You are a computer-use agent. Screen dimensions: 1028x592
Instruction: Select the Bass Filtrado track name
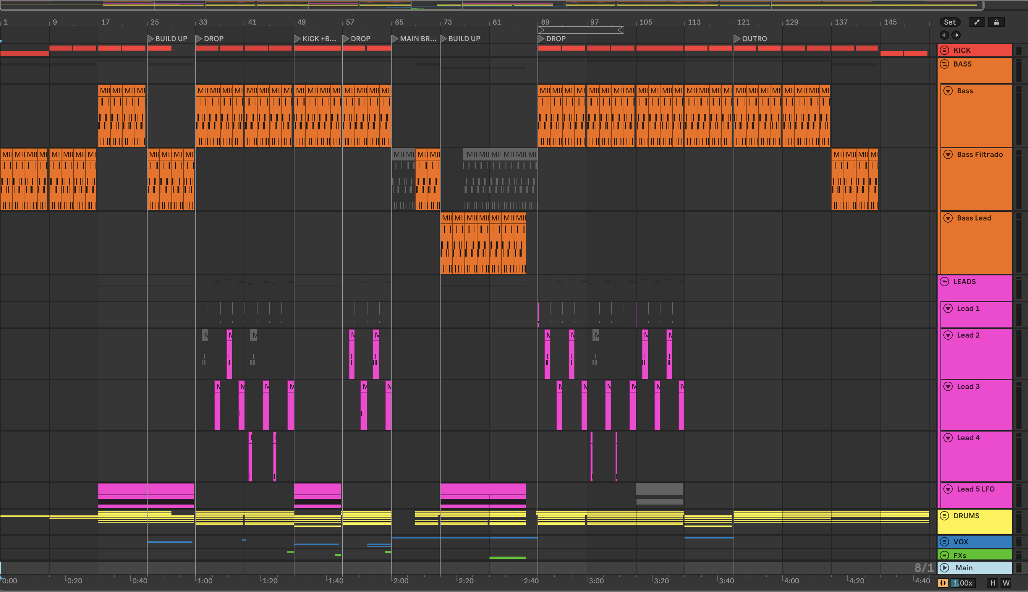[980, 155]
